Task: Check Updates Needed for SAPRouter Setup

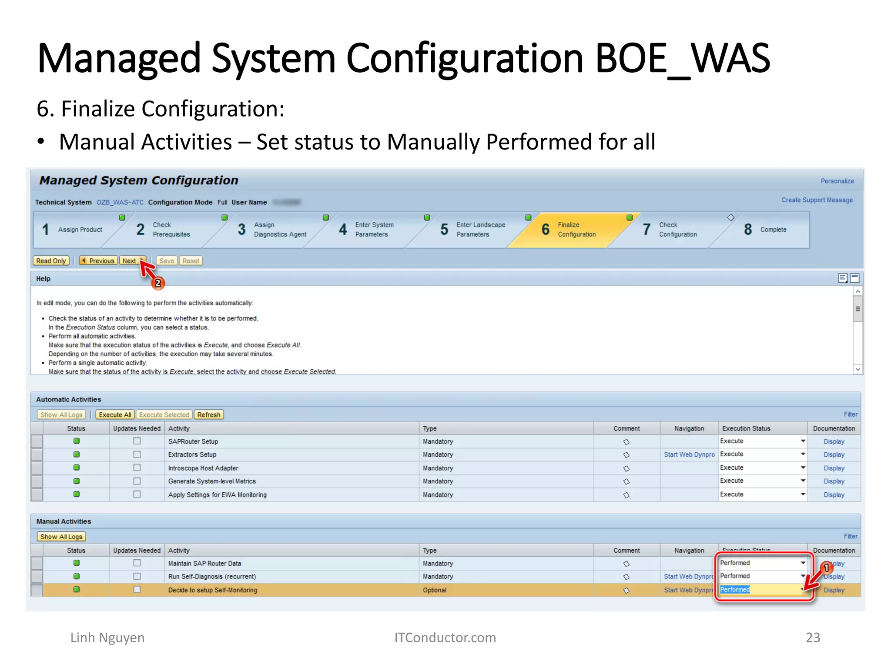Action: click(137, 441)
